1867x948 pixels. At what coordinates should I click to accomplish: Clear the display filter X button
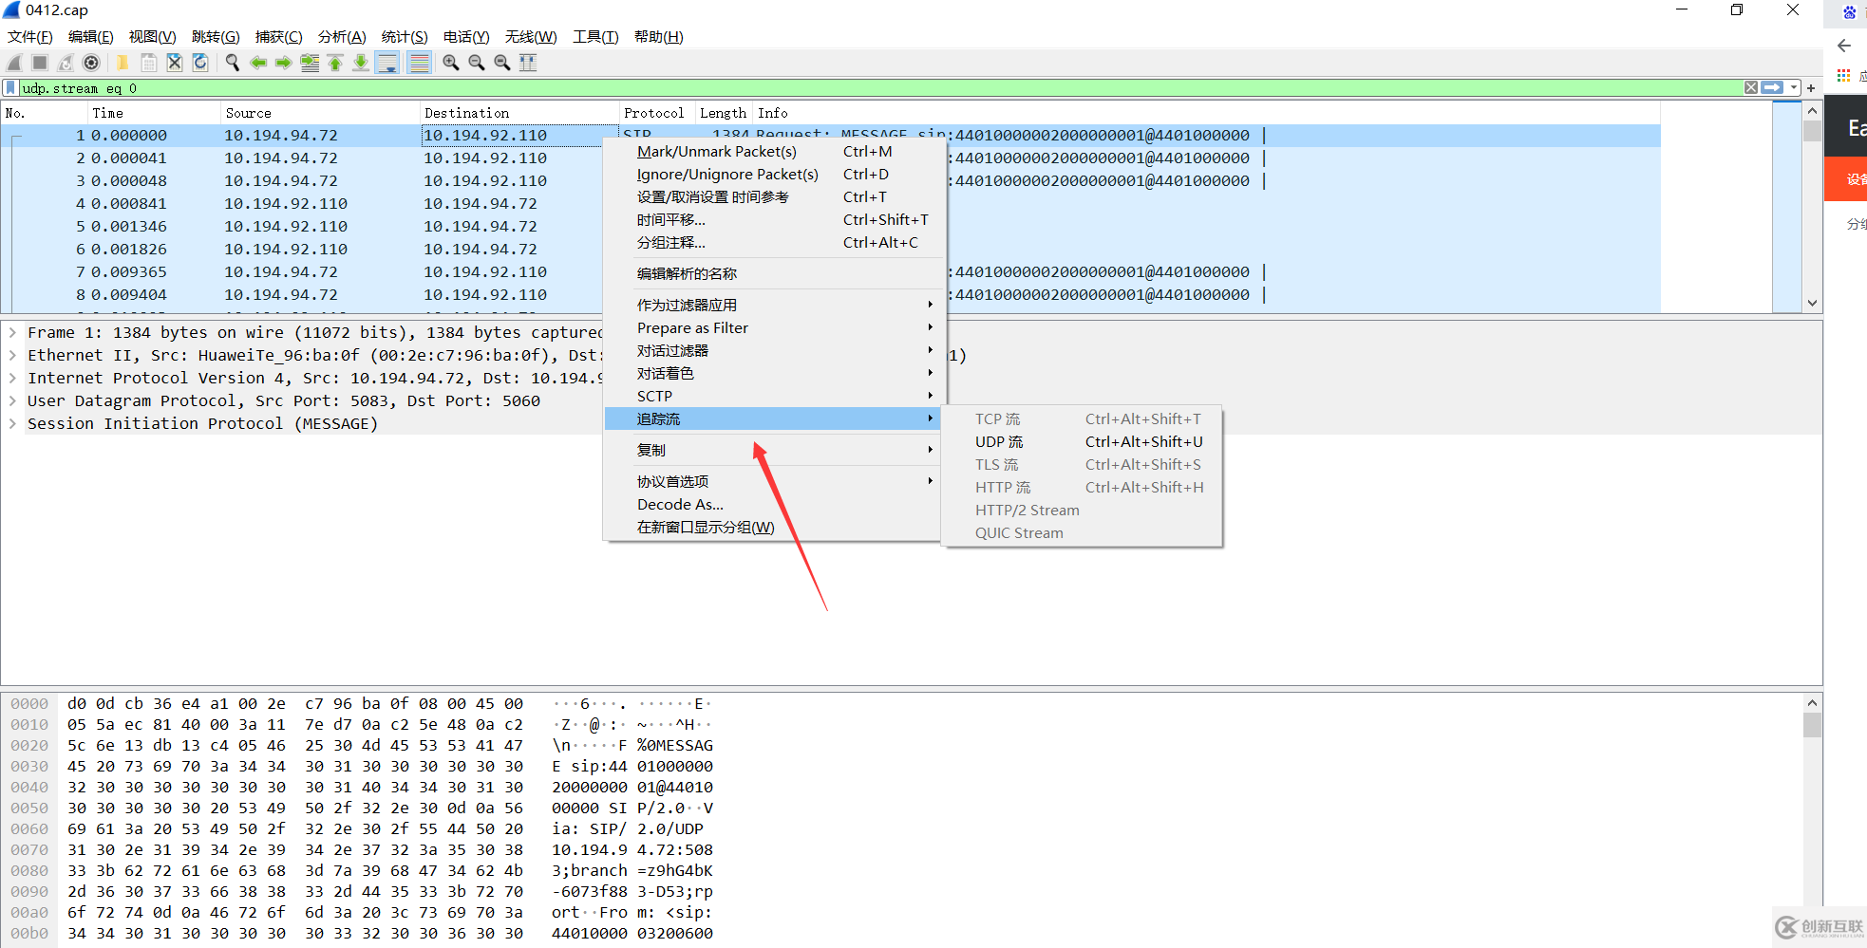(x=1751, y=87)
